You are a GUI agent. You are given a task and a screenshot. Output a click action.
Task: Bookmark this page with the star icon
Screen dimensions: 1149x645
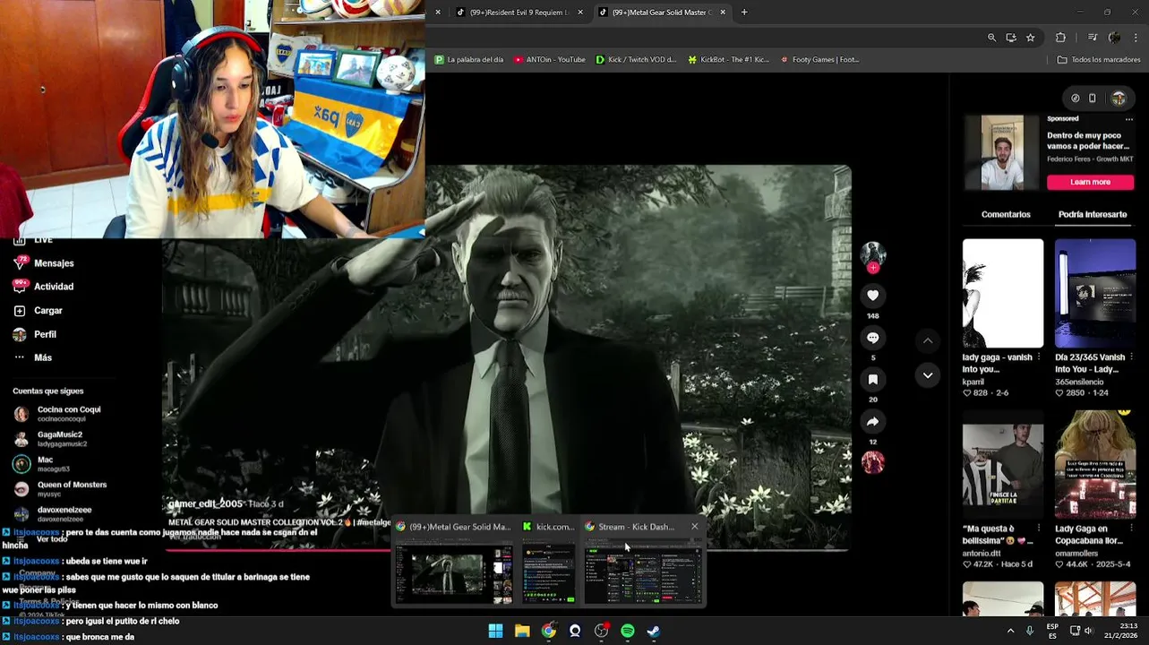point(1031,38)
